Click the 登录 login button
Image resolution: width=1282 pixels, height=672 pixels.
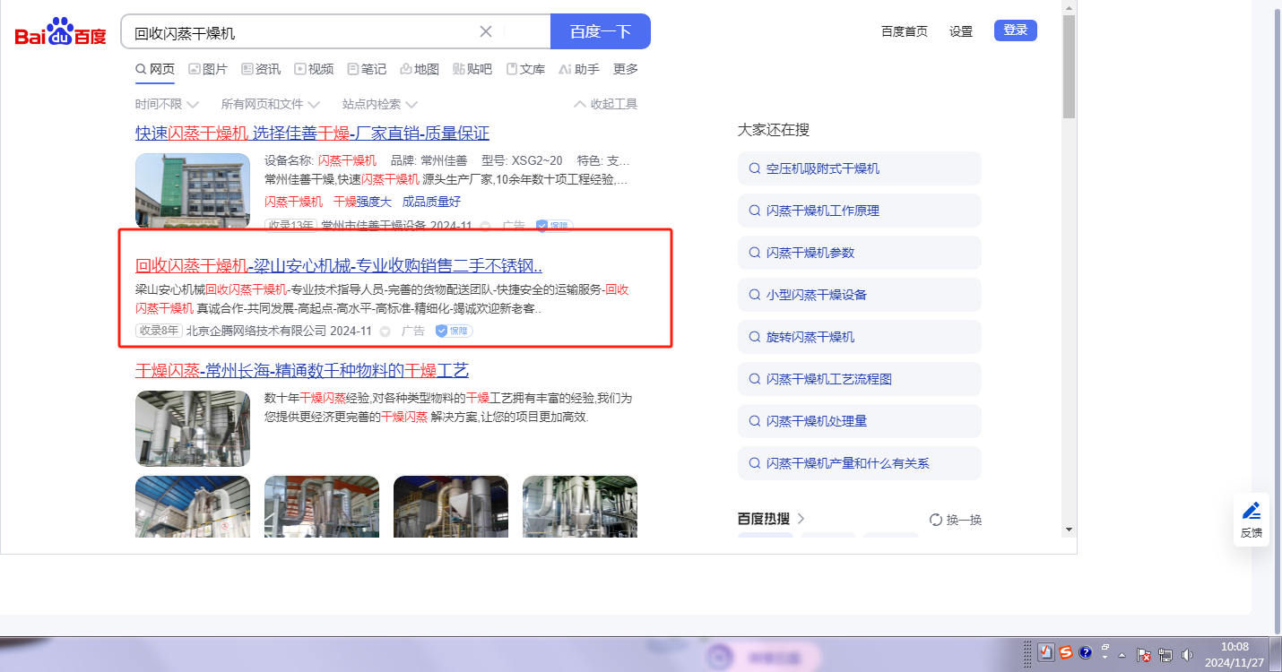coord(1015,30)
